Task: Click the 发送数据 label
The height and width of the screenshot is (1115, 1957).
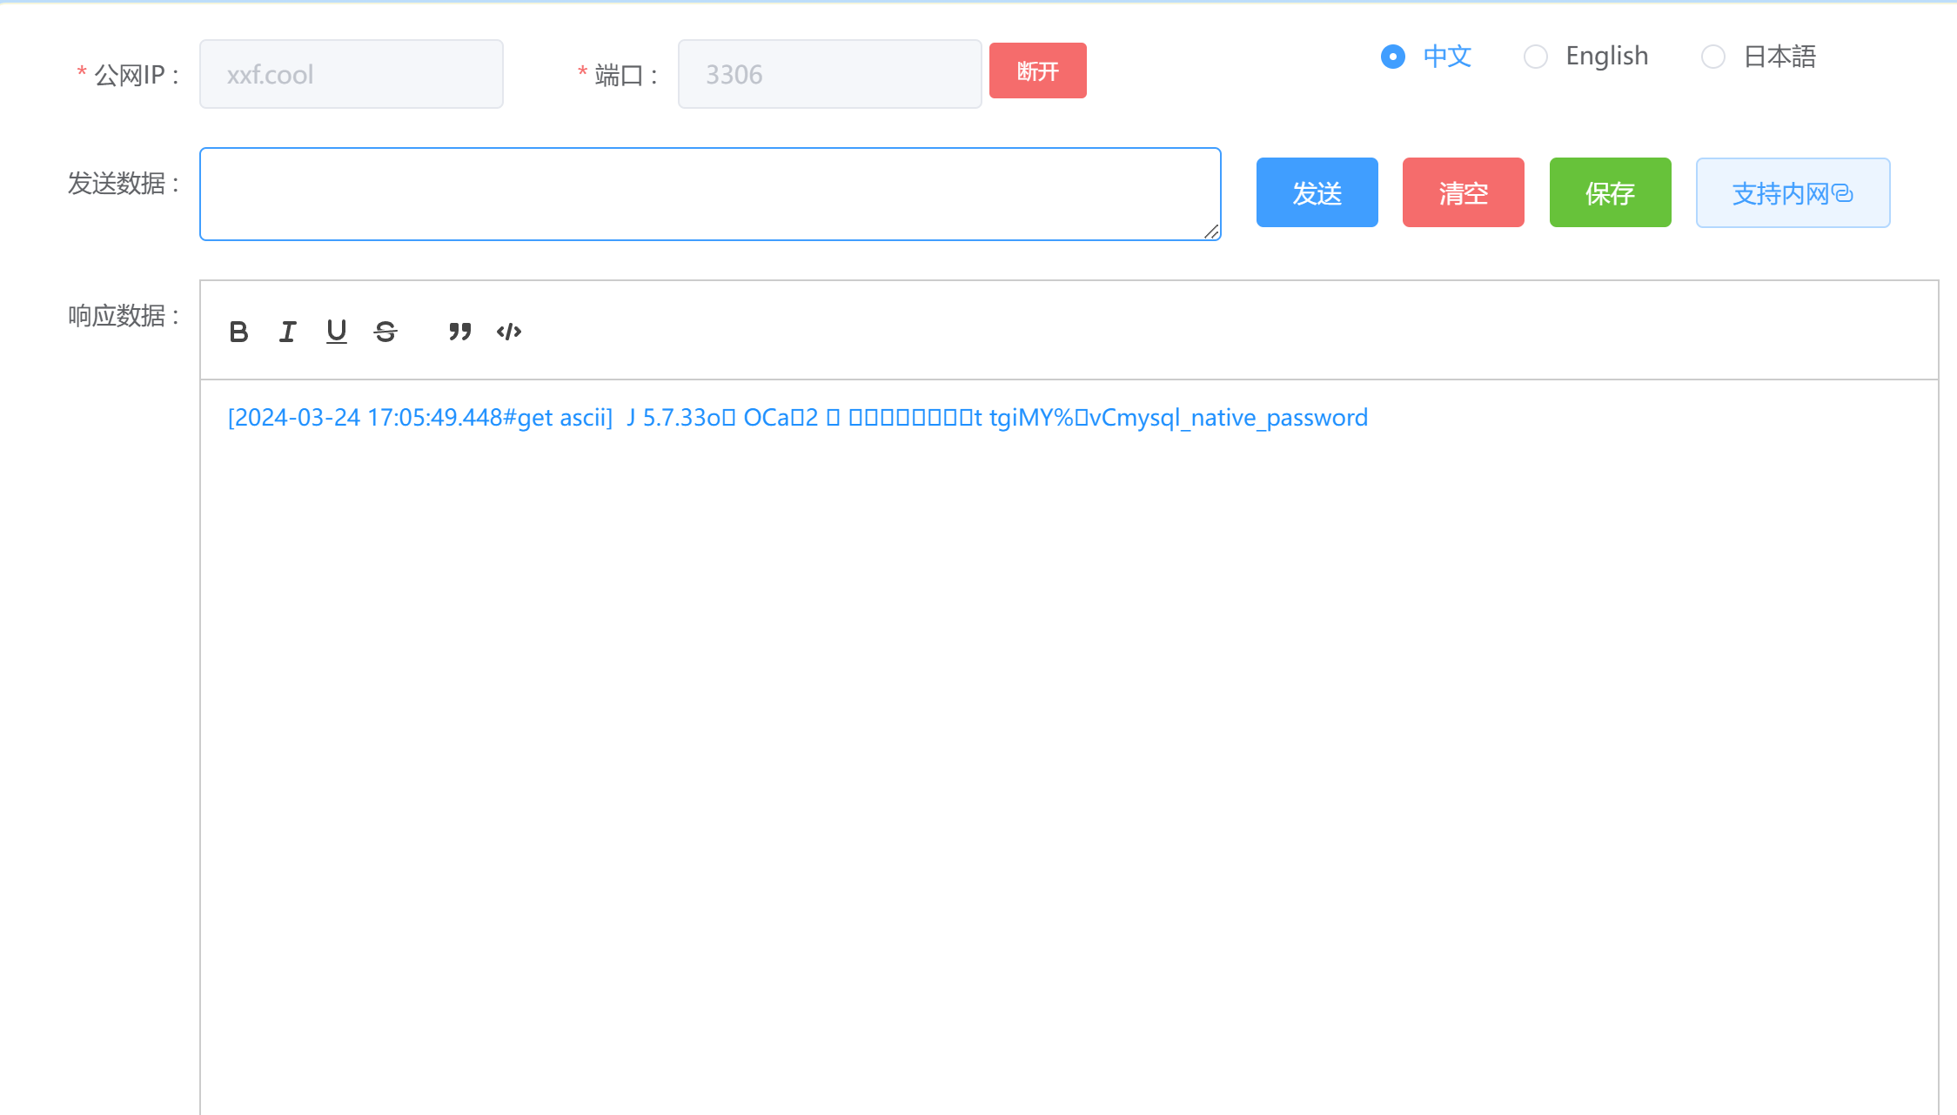Action: pyautogui.click(x=124, y=184)
